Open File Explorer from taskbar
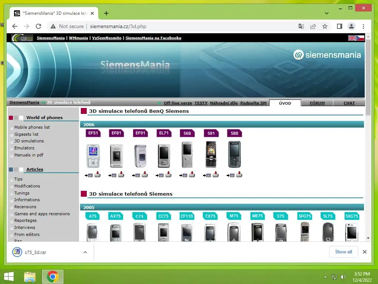 [30, 277]
